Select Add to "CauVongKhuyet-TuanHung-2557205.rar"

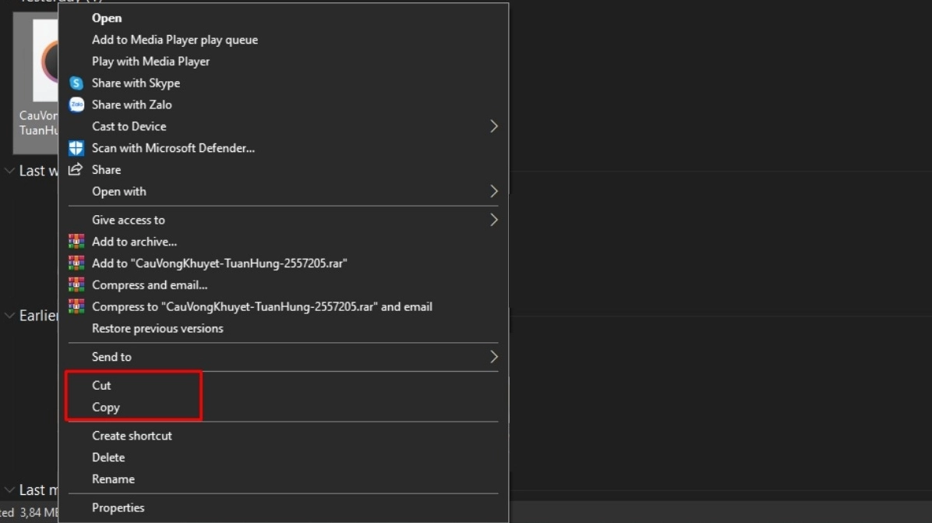283,263
